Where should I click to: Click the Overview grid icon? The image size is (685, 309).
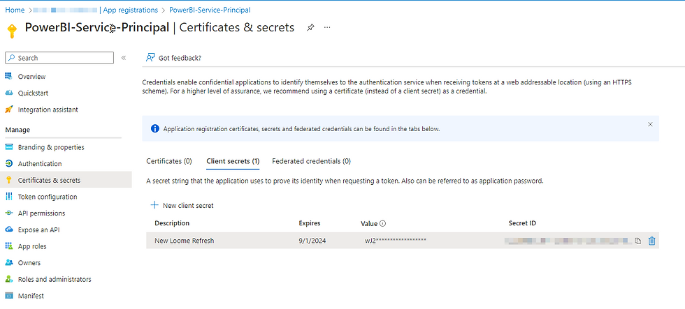click(x=8, y=76)
